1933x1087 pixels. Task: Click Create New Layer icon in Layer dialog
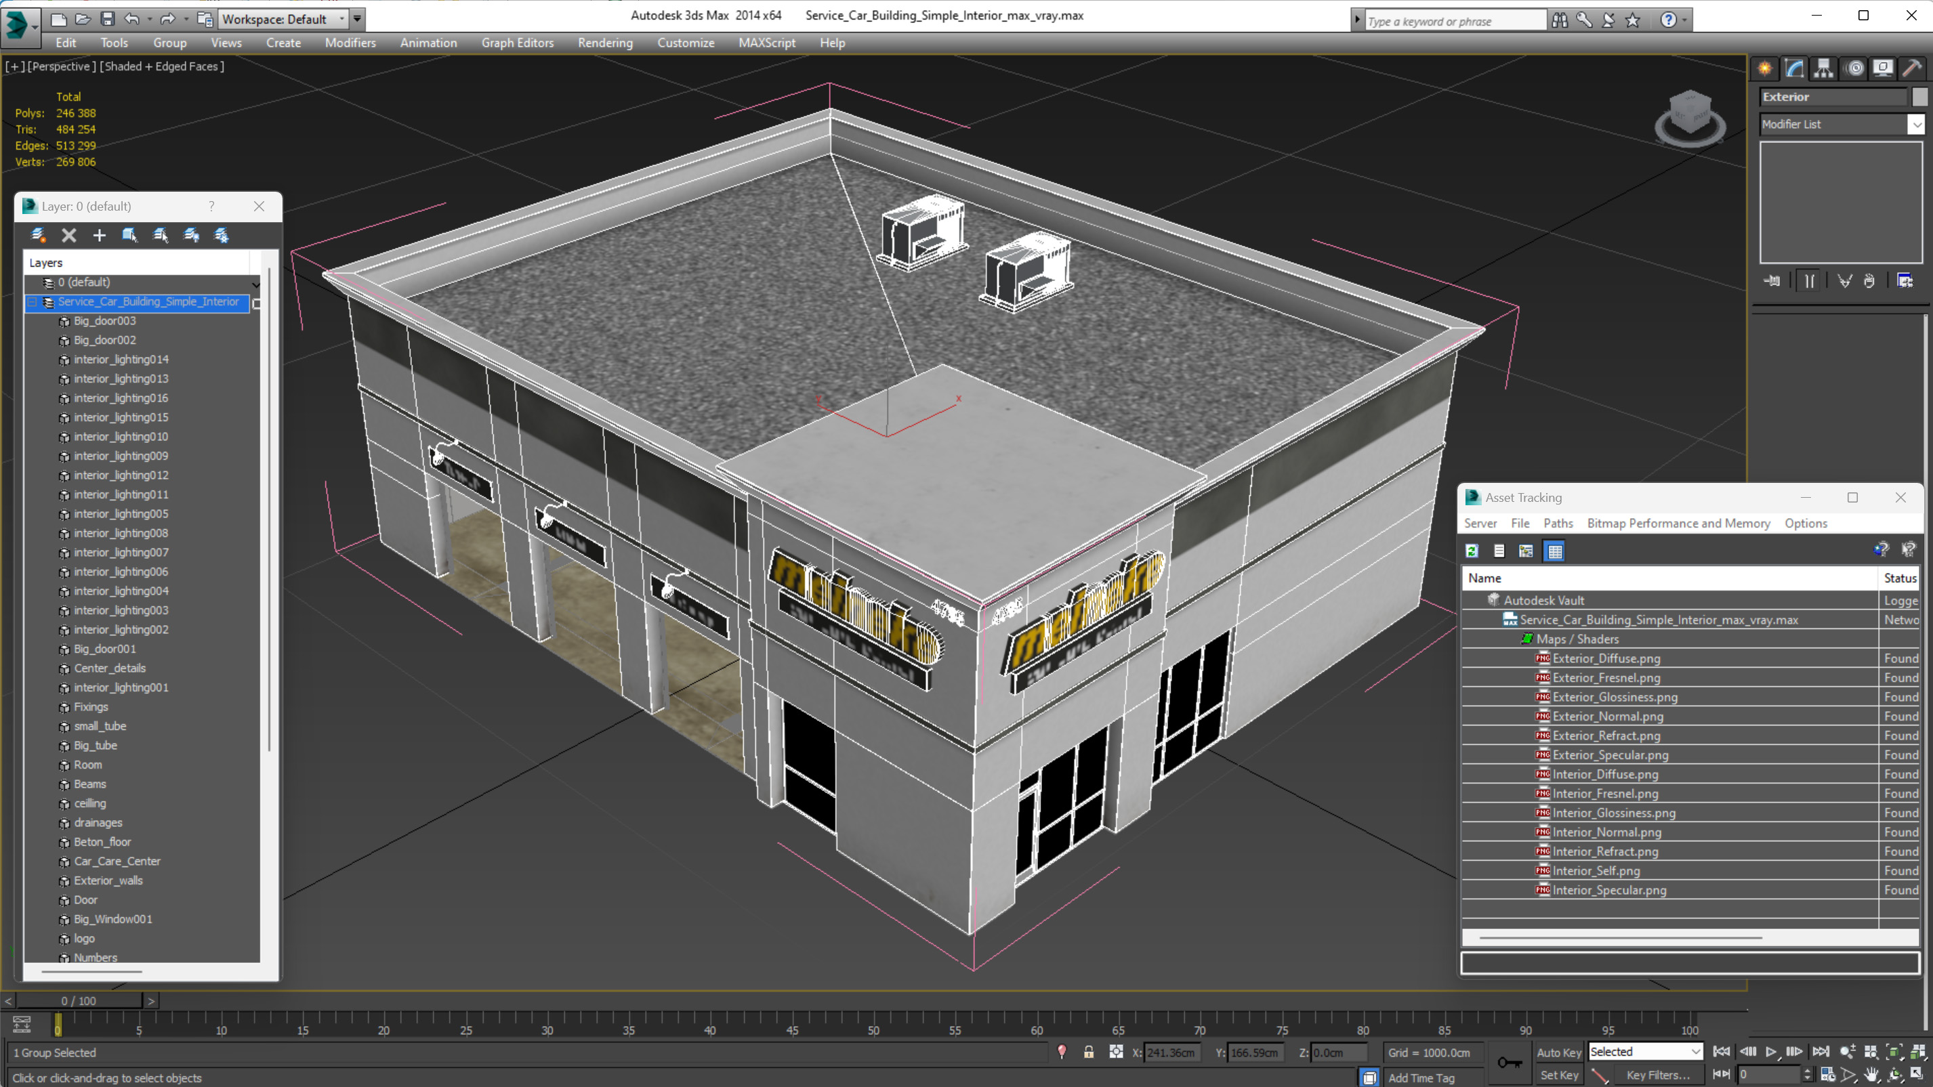[x=38, y=236]
